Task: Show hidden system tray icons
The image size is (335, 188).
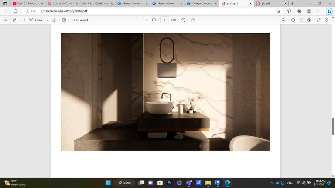Action: point(272,183)
